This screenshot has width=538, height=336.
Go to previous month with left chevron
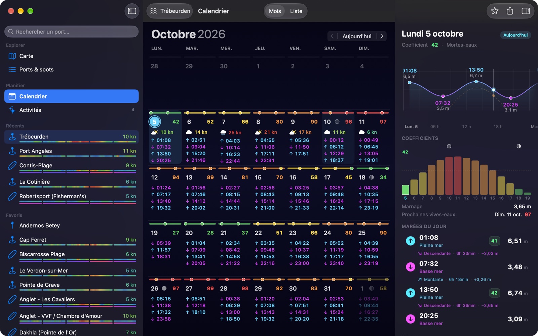coord(332,36)
